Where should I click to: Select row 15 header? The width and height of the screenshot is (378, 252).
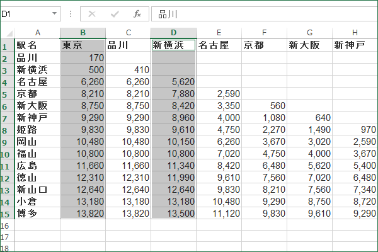coord(7,213)
